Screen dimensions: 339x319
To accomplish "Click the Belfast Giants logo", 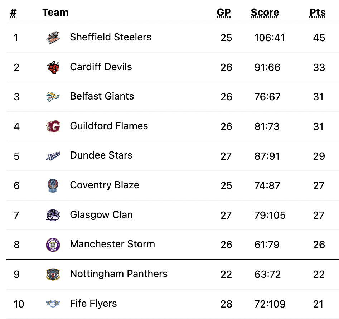I will [53, 97].
